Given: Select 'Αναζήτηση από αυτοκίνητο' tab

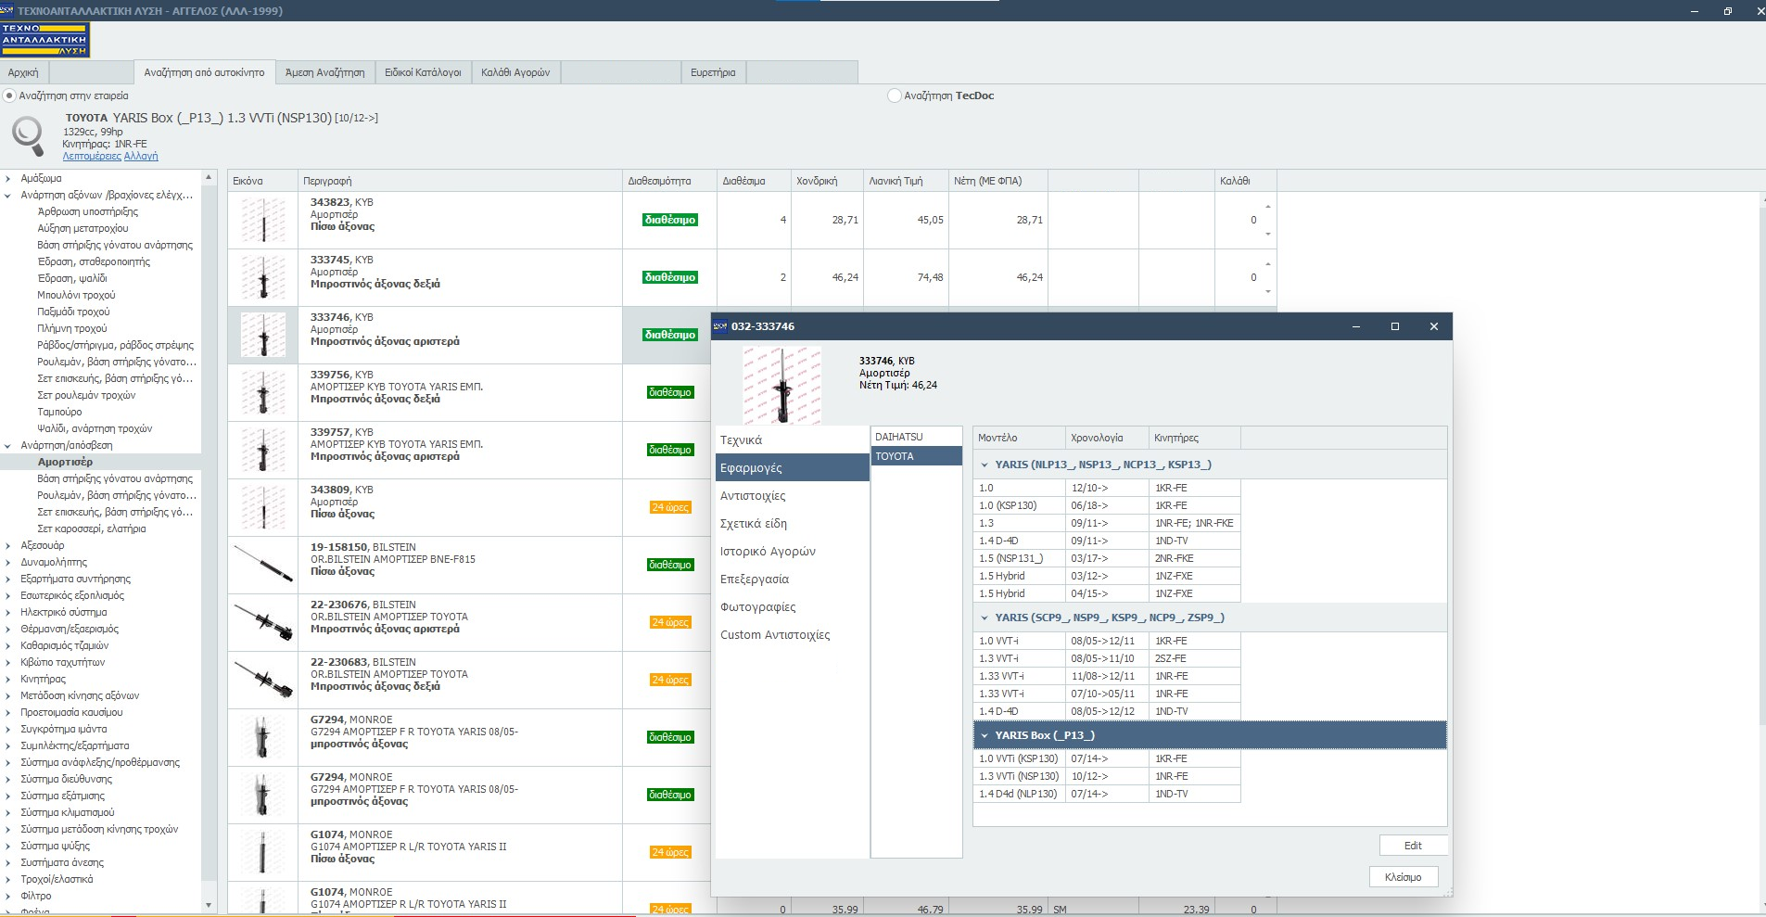Looking at the screenshot, I should [x=204, y=72].
